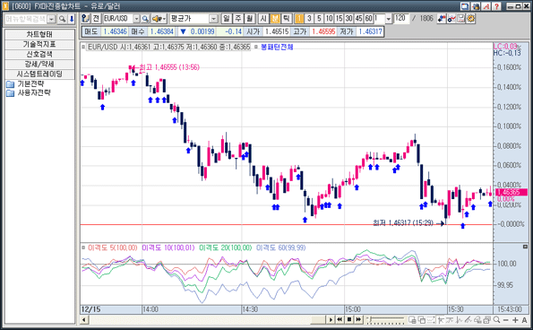Zoom in with the plus icon at bottom
Image resolution: width=533 pixels, height=330 pixels.
[x=515, y=320]
